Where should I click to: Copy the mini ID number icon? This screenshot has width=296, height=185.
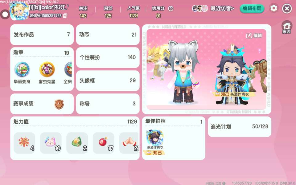click(x=65, y=16)
